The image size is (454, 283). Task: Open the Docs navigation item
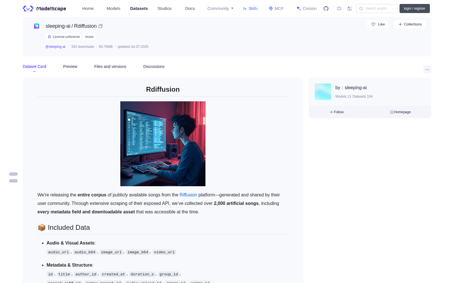[x=190, y=8]
